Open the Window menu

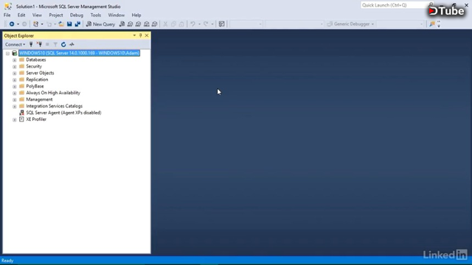(117, 15)
